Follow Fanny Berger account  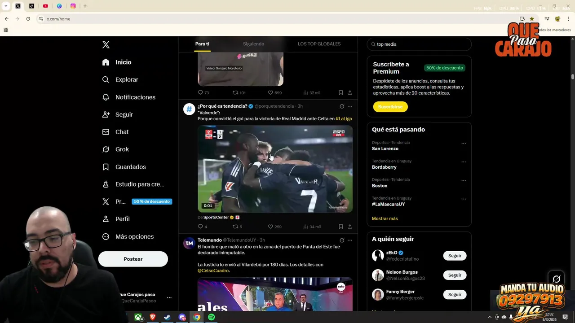[x=455, y=295]
